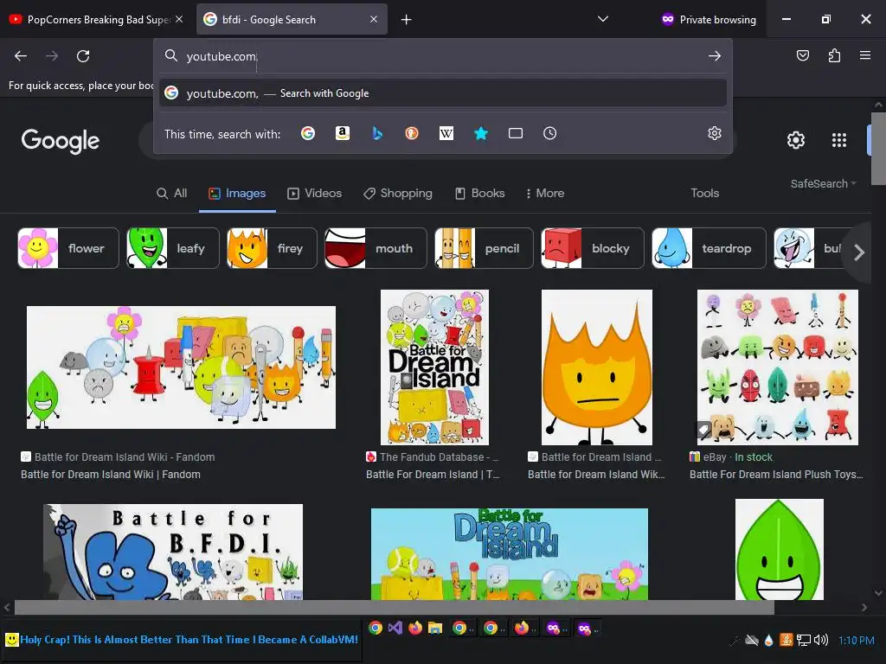Filter images by teardrop chip
This screenshot has height=664, width=886.
[x=709, y=248]
